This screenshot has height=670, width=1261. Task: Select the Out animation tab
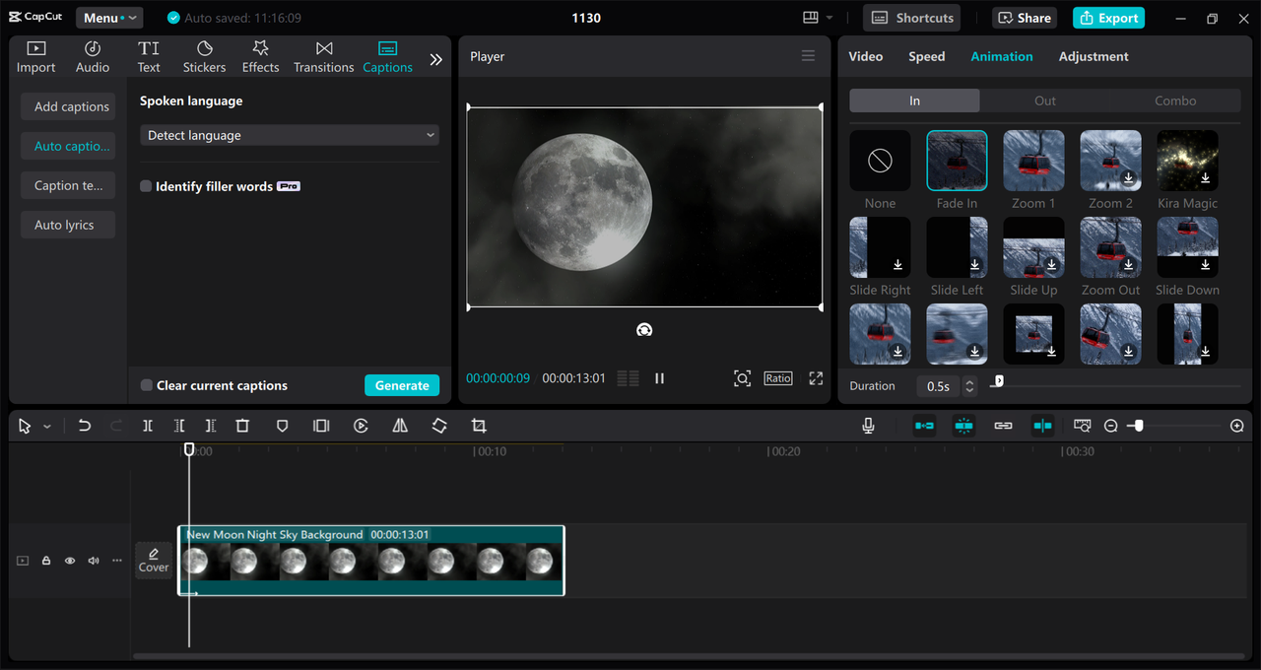(x=1045, y=100)
